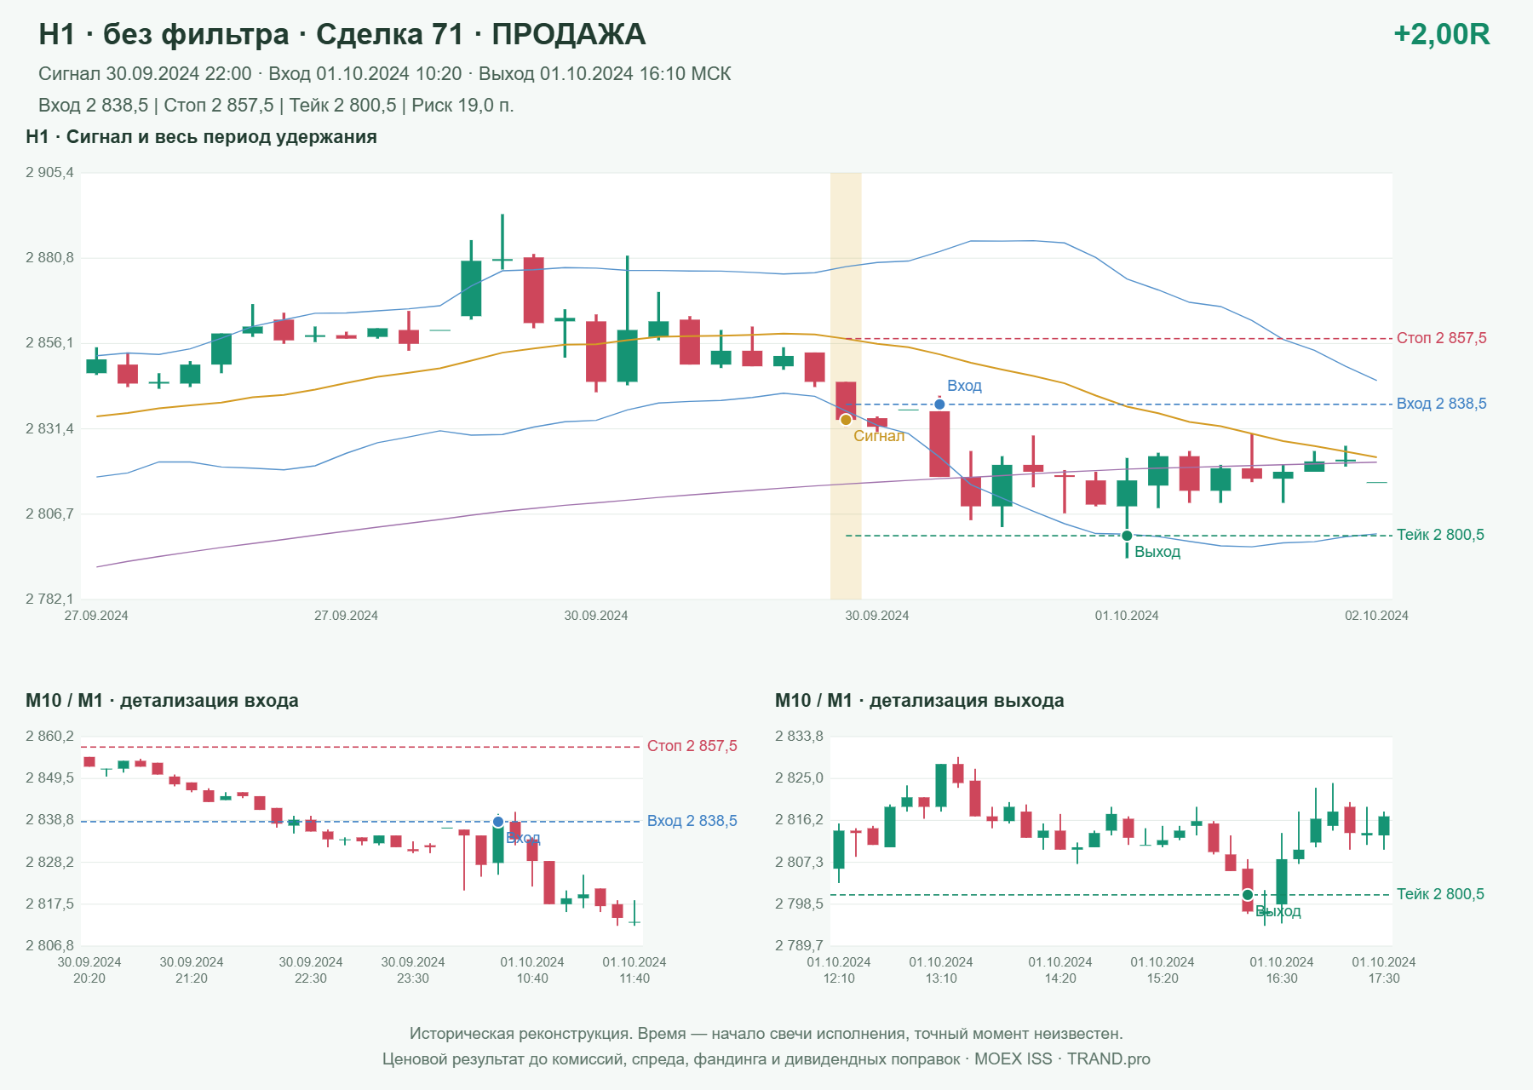Viewport: 1533px width, 1090px height.
Task: Click the green exit marker dot on H1 chart
Action: (x=1127, y=536)
